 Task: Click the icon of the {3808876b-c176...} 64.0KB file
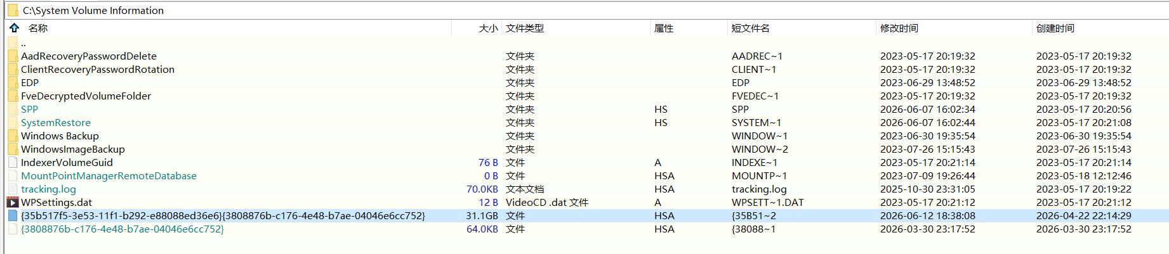tap(13, 229)
